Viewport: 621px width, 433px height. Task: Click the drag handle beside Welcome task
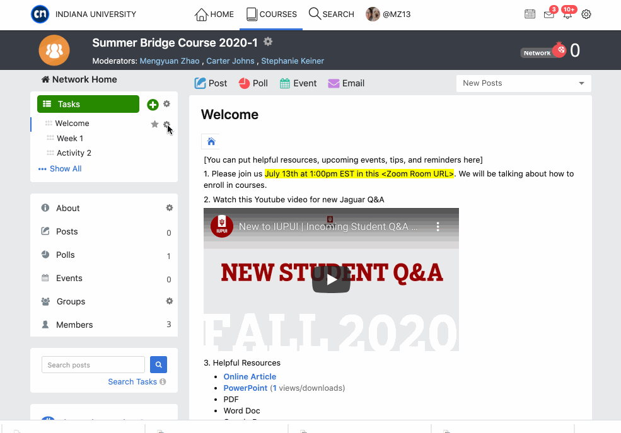(x=49, y=123)
